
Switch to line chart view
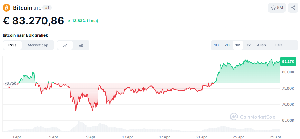pyautogui.click(x=65, y=45)
